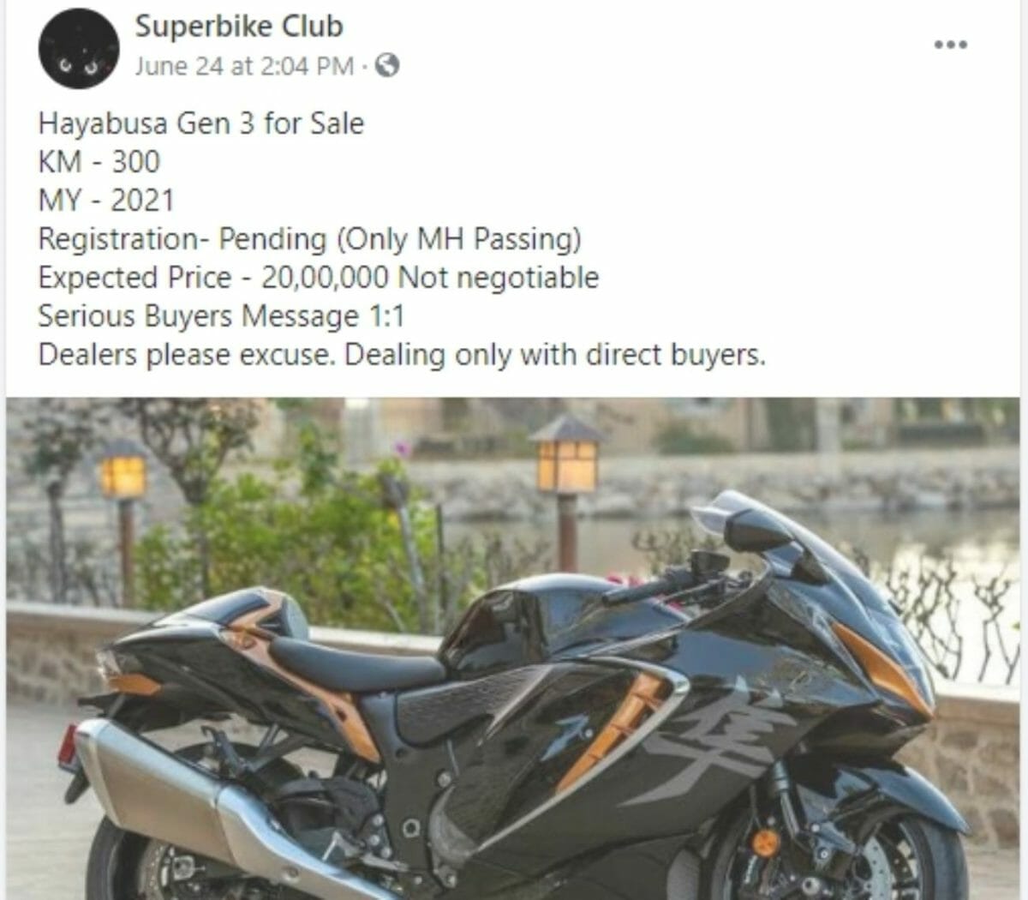
Task: Open the Superbike Club profile avatar
Action: [78, 50]
